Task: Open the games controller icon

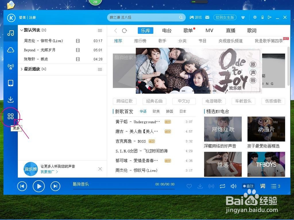Action: (192, 17)
